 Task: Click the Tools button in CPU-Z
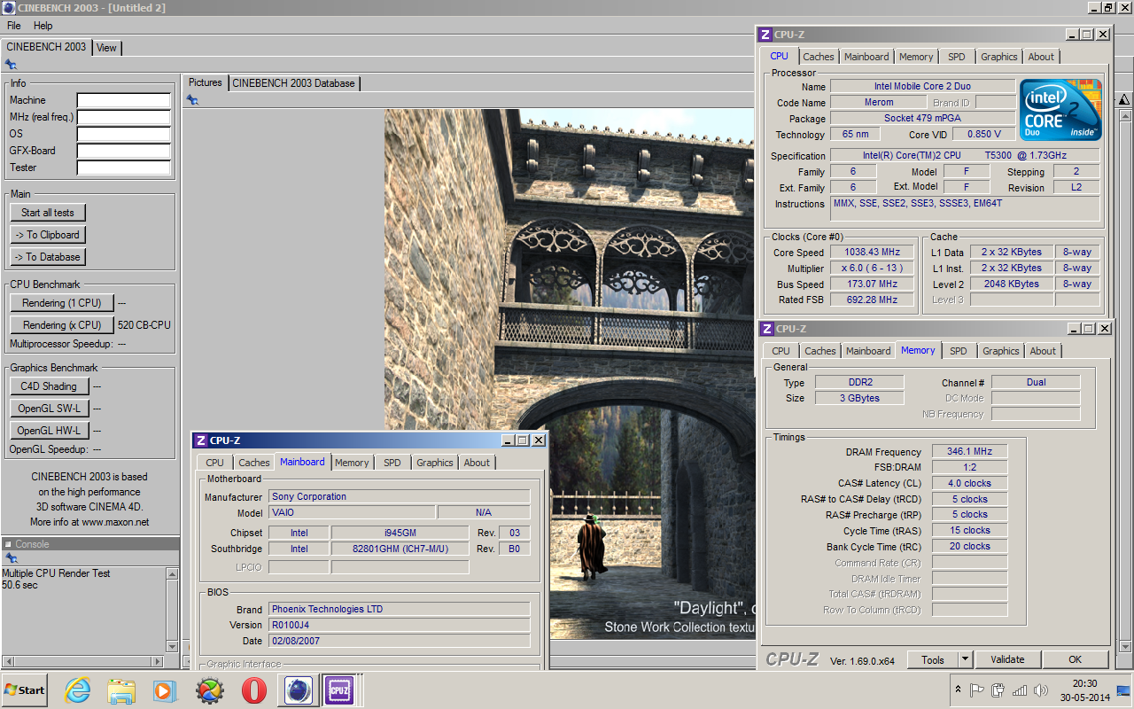click(933, 659)
